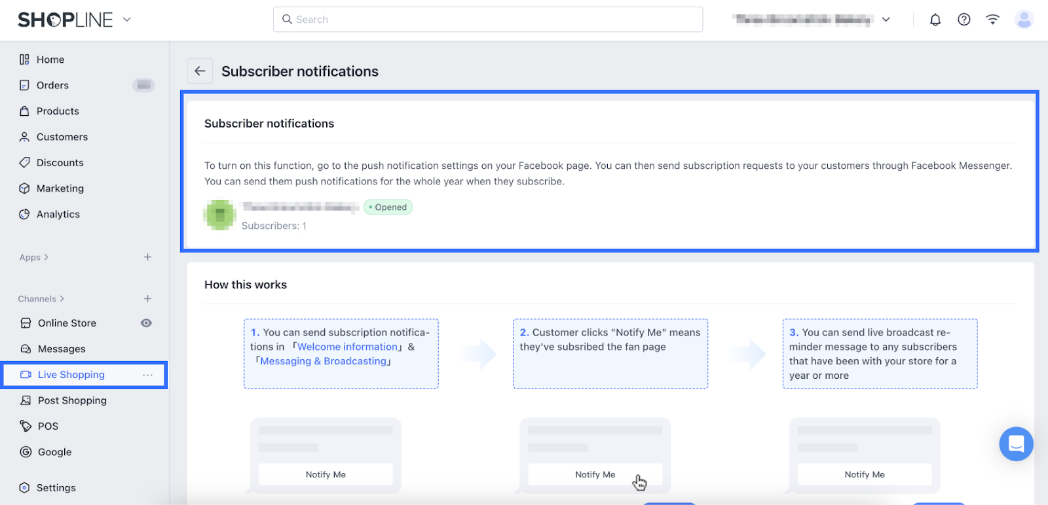
Task: Navigate to Analytics in sidebar
Action: point(58,215)
